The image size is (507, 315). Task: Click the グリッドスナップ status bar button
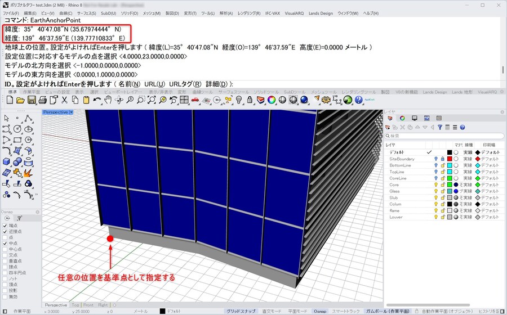[241, 311]
